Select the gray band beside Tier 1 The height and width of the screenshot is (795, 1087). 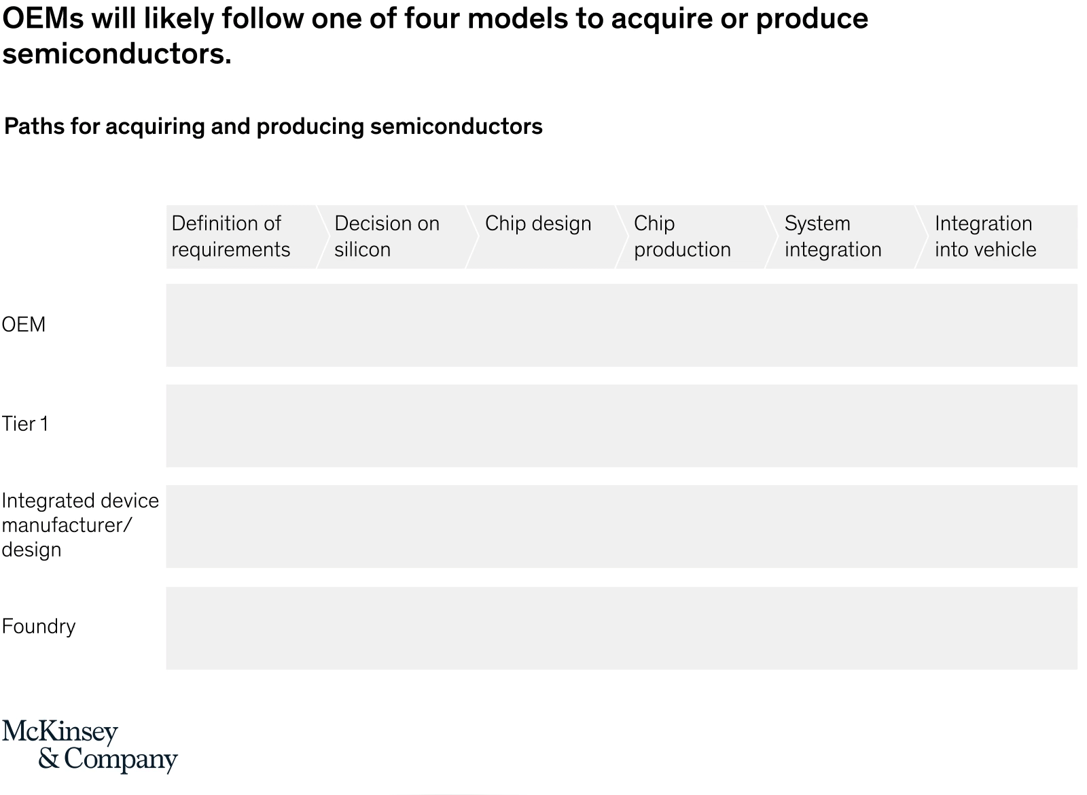pos(621,426)
